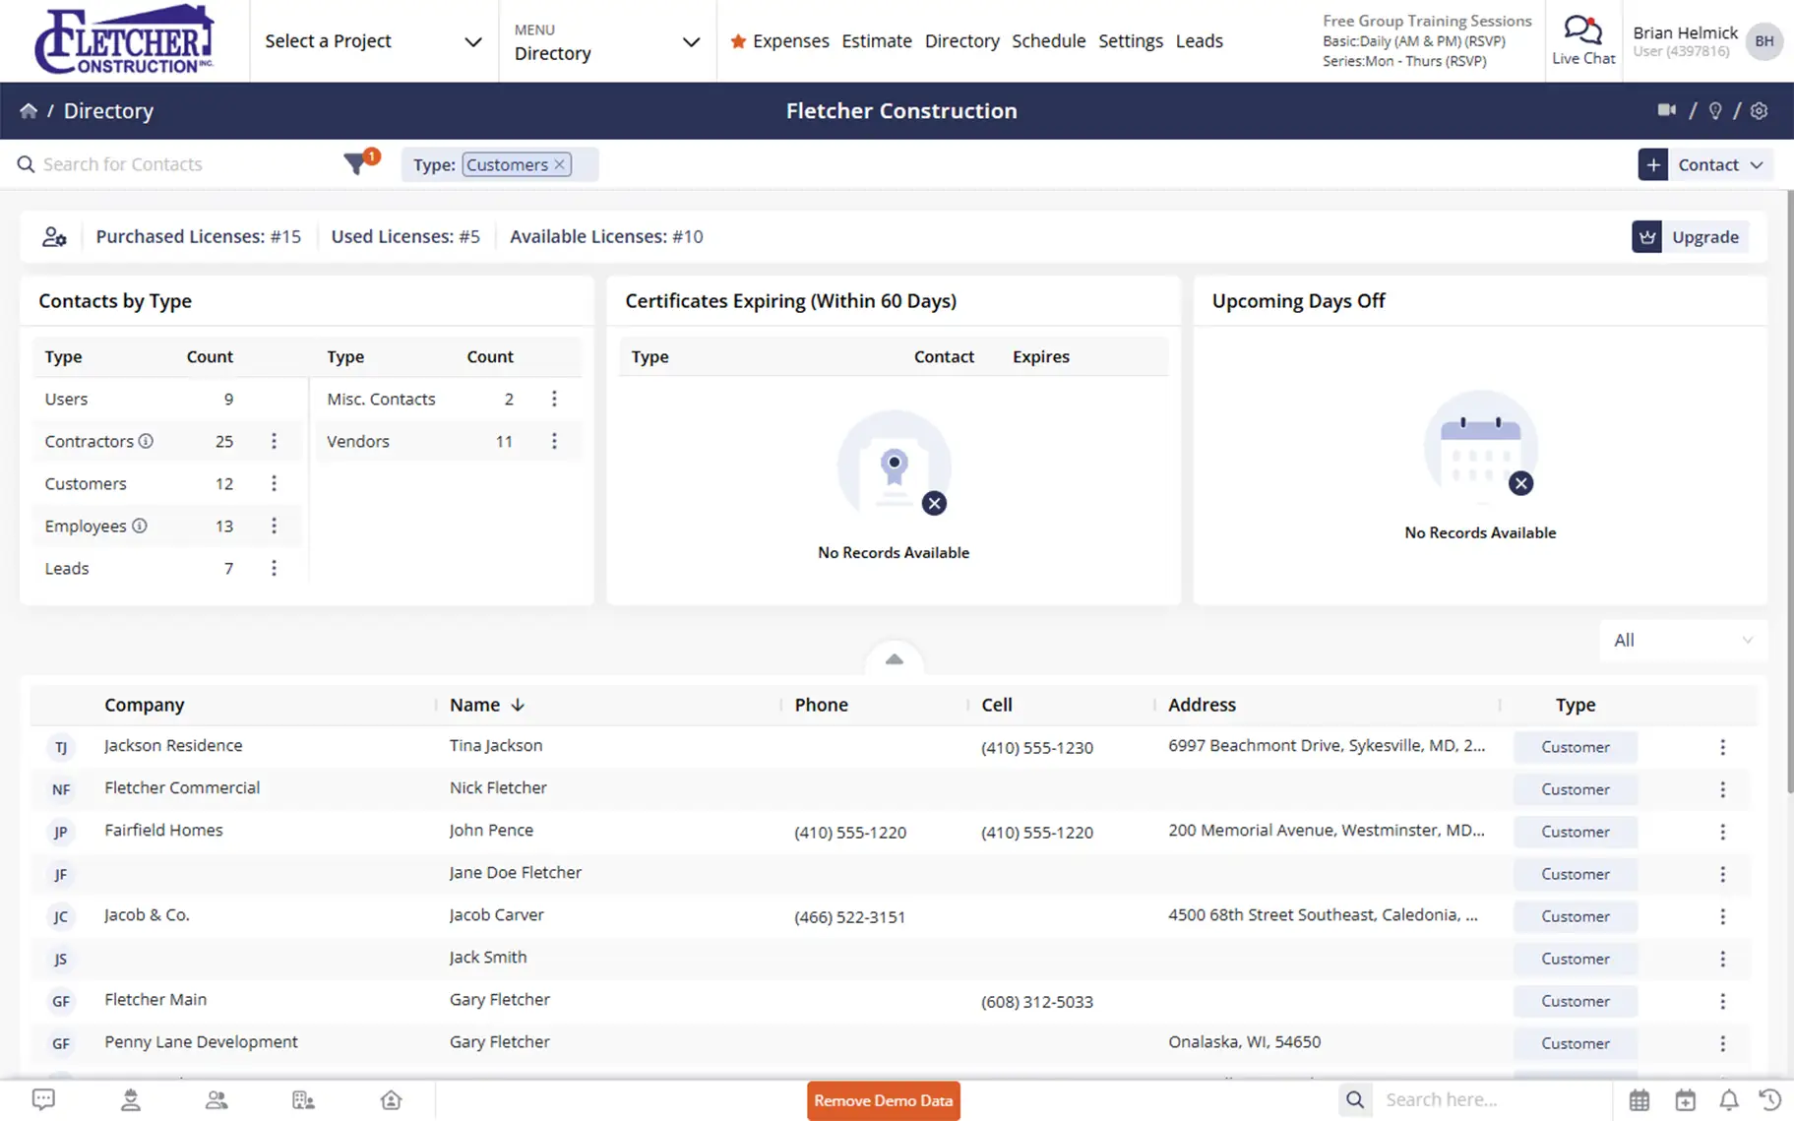Image resolution: width=1794 pixels, height=1121 pixels.
Task: Open Jacob Carver row actions menu
Action: point(1722,916)
